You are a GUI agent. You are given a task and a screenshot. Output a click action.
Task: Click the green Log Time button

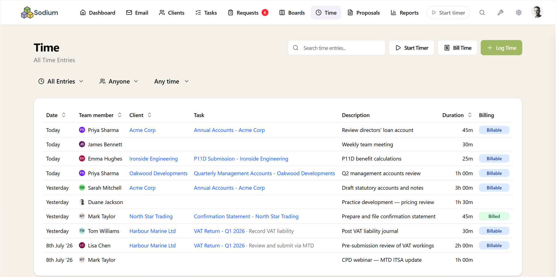pyautogui.click(x=501, y=48)
